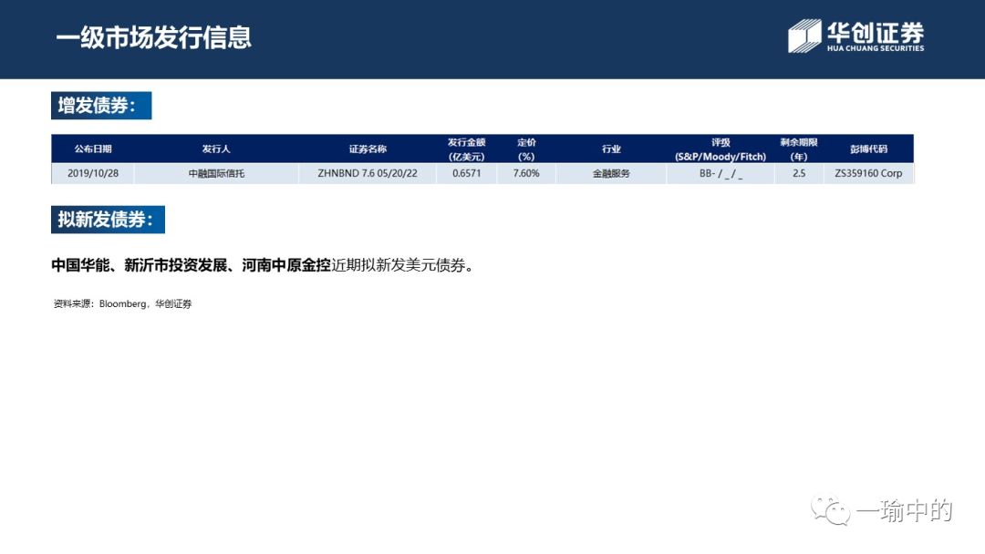Image resolution: width=985 pixels, height=554 pixels.
Task: Click the 彭博代码 column header
Action: click(869, 149)
